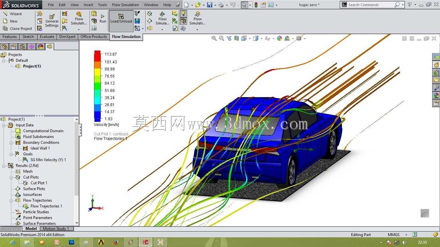
Task: Click the Section View icon
Action: point(236,38)
